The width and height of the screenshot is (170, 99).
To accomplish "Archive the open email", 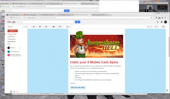I will tap(33, 27).
